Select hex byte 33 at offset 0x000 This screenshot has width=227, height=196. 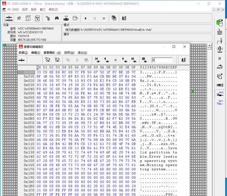(39, 72)
